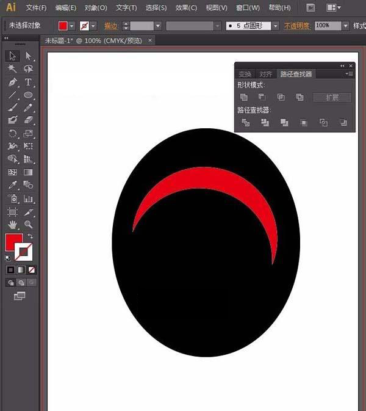
Task: Open the 效果(C) menu
Action: click(x=186, y=8)
